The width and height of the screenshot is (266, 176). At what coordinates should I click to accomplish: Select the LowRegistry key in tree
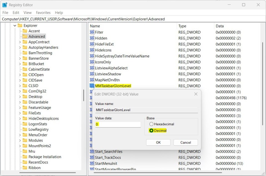click(x=39, y=129)
